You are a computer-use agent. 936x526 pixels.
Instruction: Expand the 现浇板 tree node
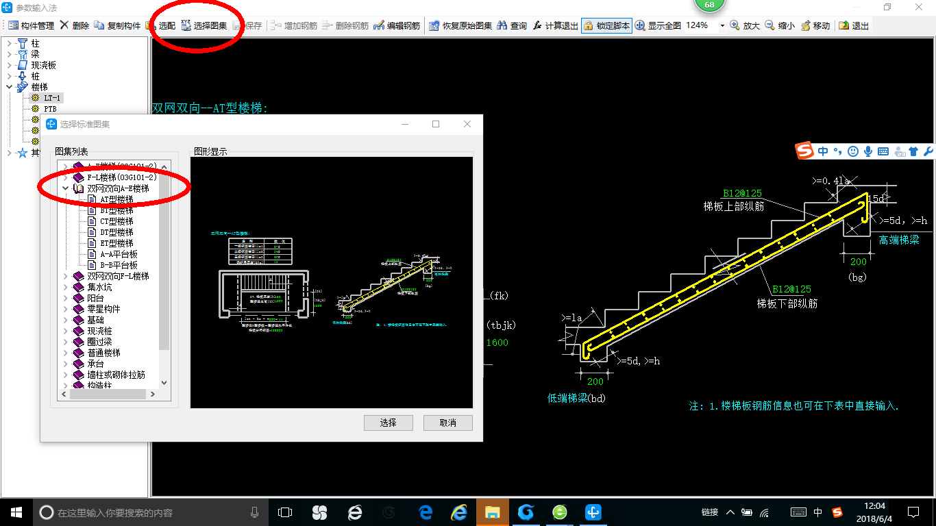point(9,66)
